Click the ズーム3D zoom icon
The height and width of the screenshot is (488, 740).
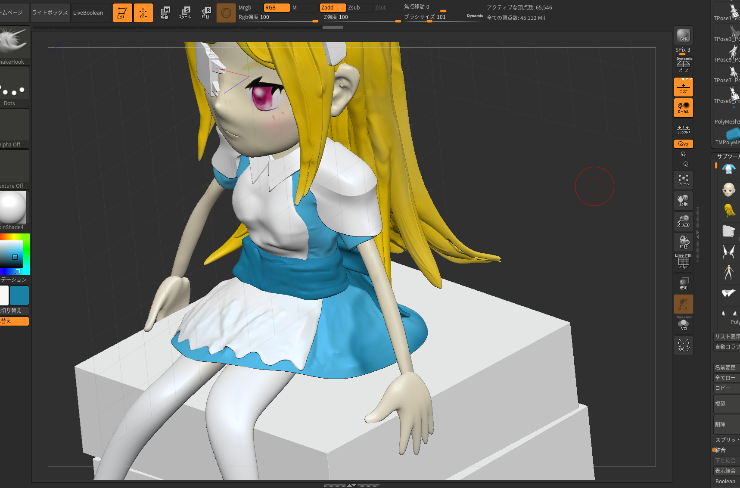tap(684, 221)
